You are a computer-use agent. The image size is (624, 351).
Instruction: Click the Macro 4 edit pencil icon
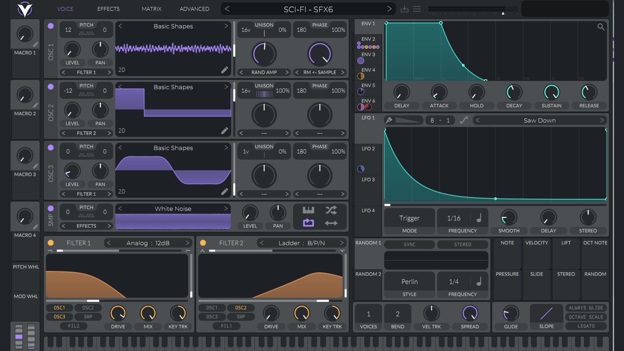(35, 227)
